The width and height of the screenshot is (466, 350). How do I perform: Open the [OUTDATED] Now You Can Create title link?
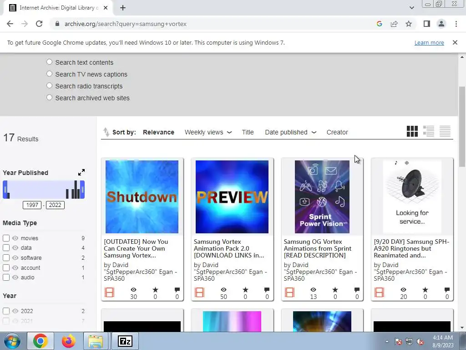(137, 248)
